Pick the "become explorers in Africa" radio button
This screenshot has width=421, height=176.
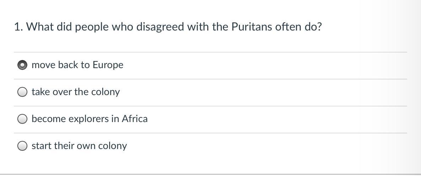[x=22, y=119]
